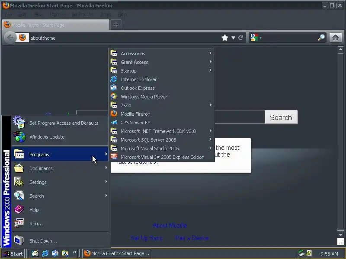Expand the Programs submenu arrow

click(x=106, y=154)
